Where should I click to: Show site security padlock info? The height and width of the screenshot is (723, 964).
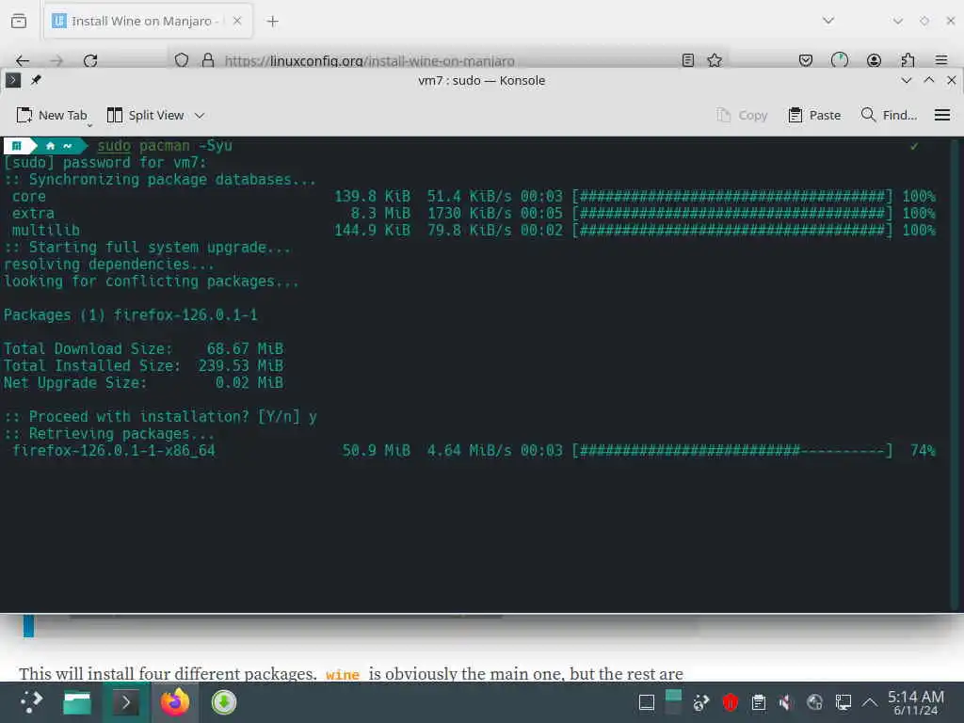[x=208, y=60]
